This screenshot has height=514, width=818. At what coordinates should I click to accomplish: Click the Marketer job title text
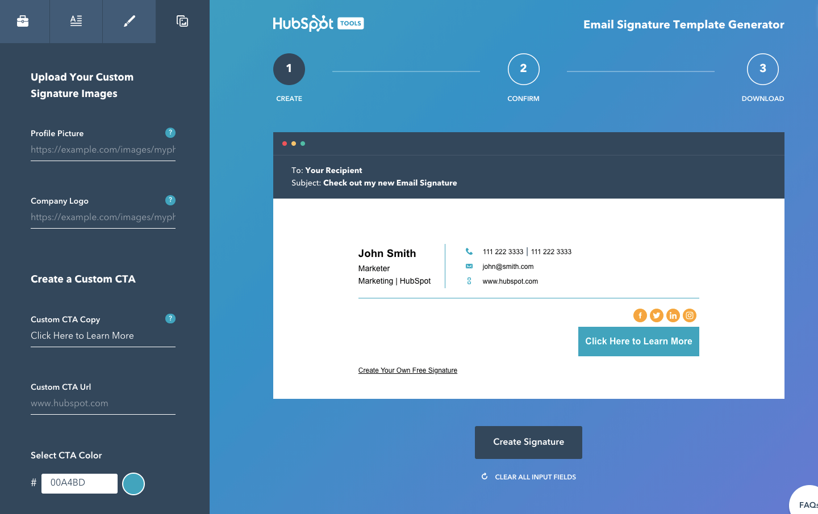pos(374,268)
